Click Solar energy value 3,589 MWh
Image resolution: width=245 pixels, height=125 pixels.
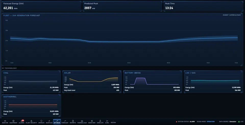115,85
